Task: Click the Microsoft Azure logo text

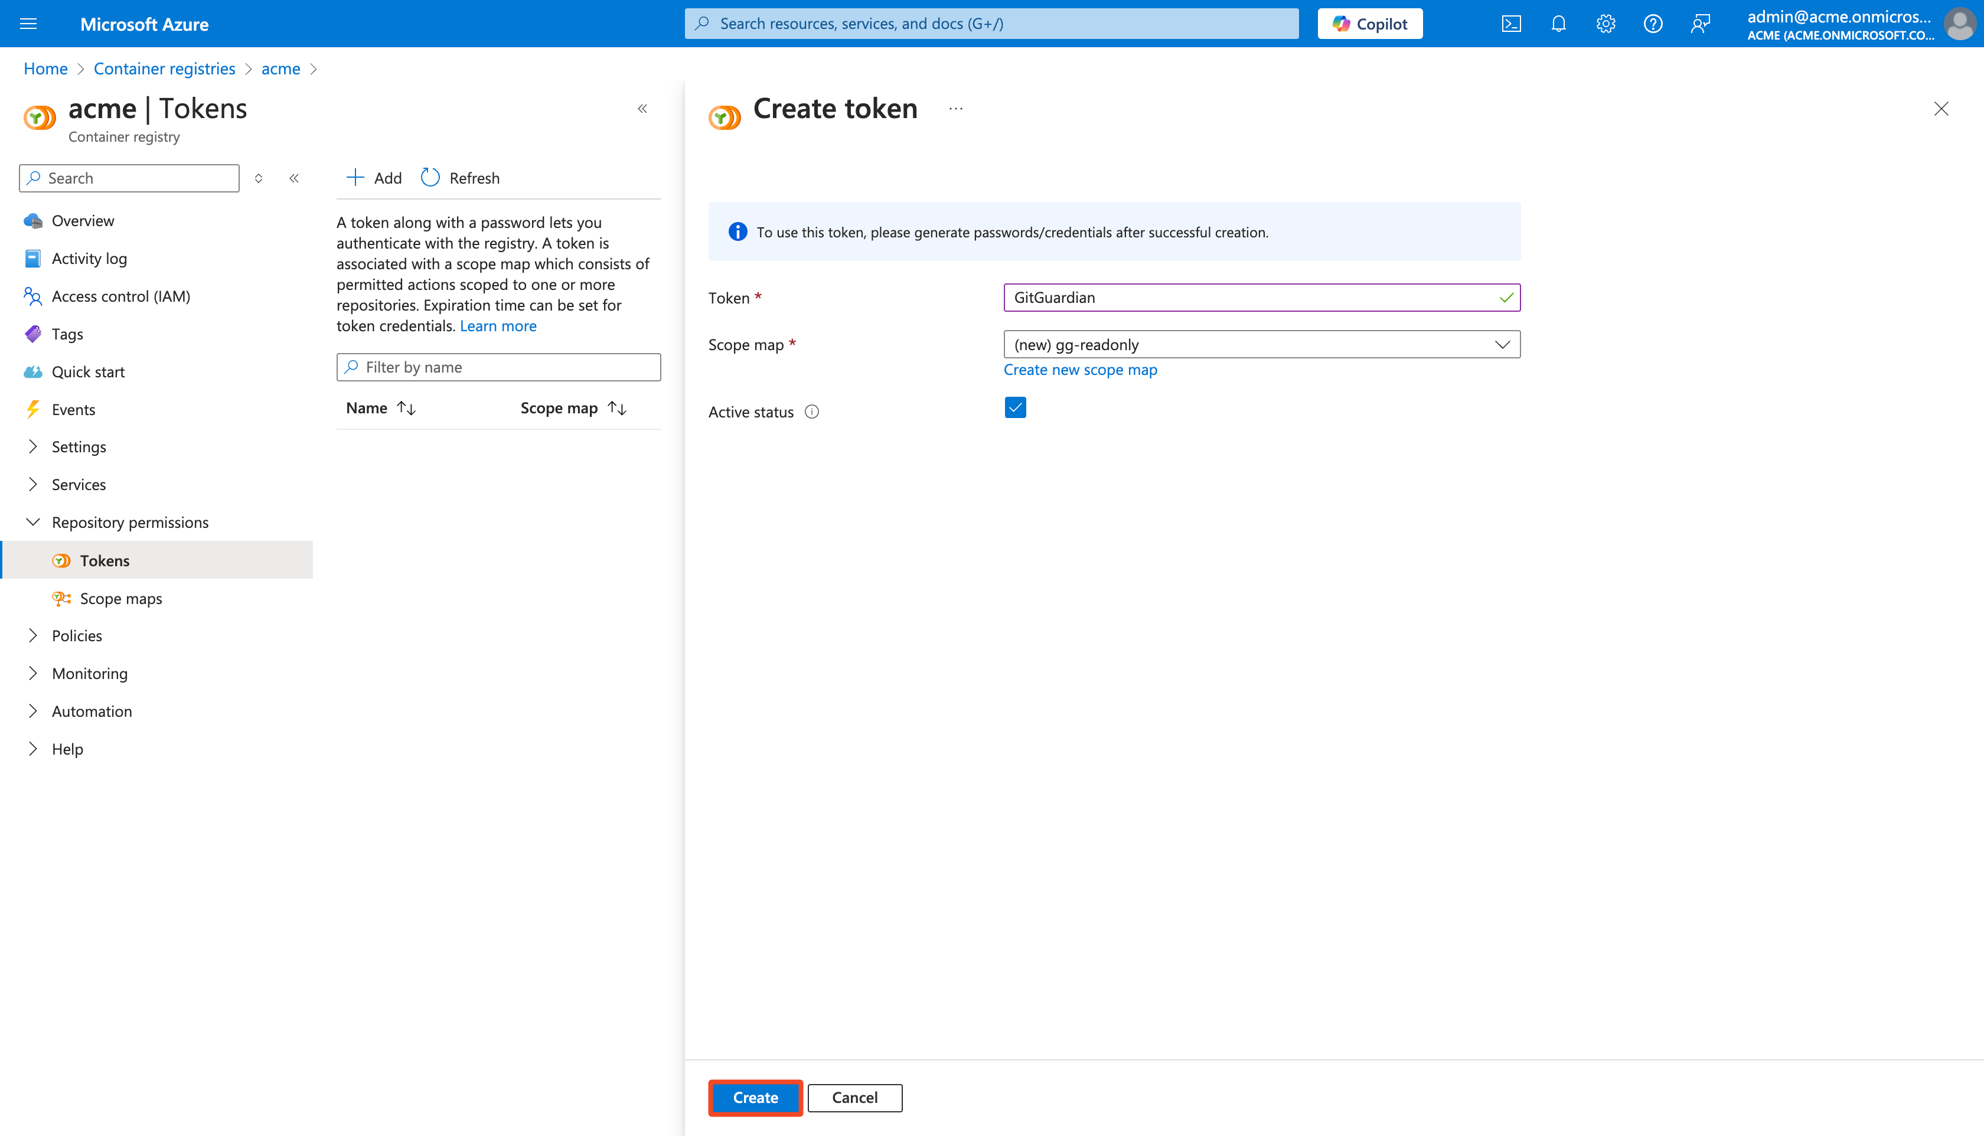Action: point(143,24)
